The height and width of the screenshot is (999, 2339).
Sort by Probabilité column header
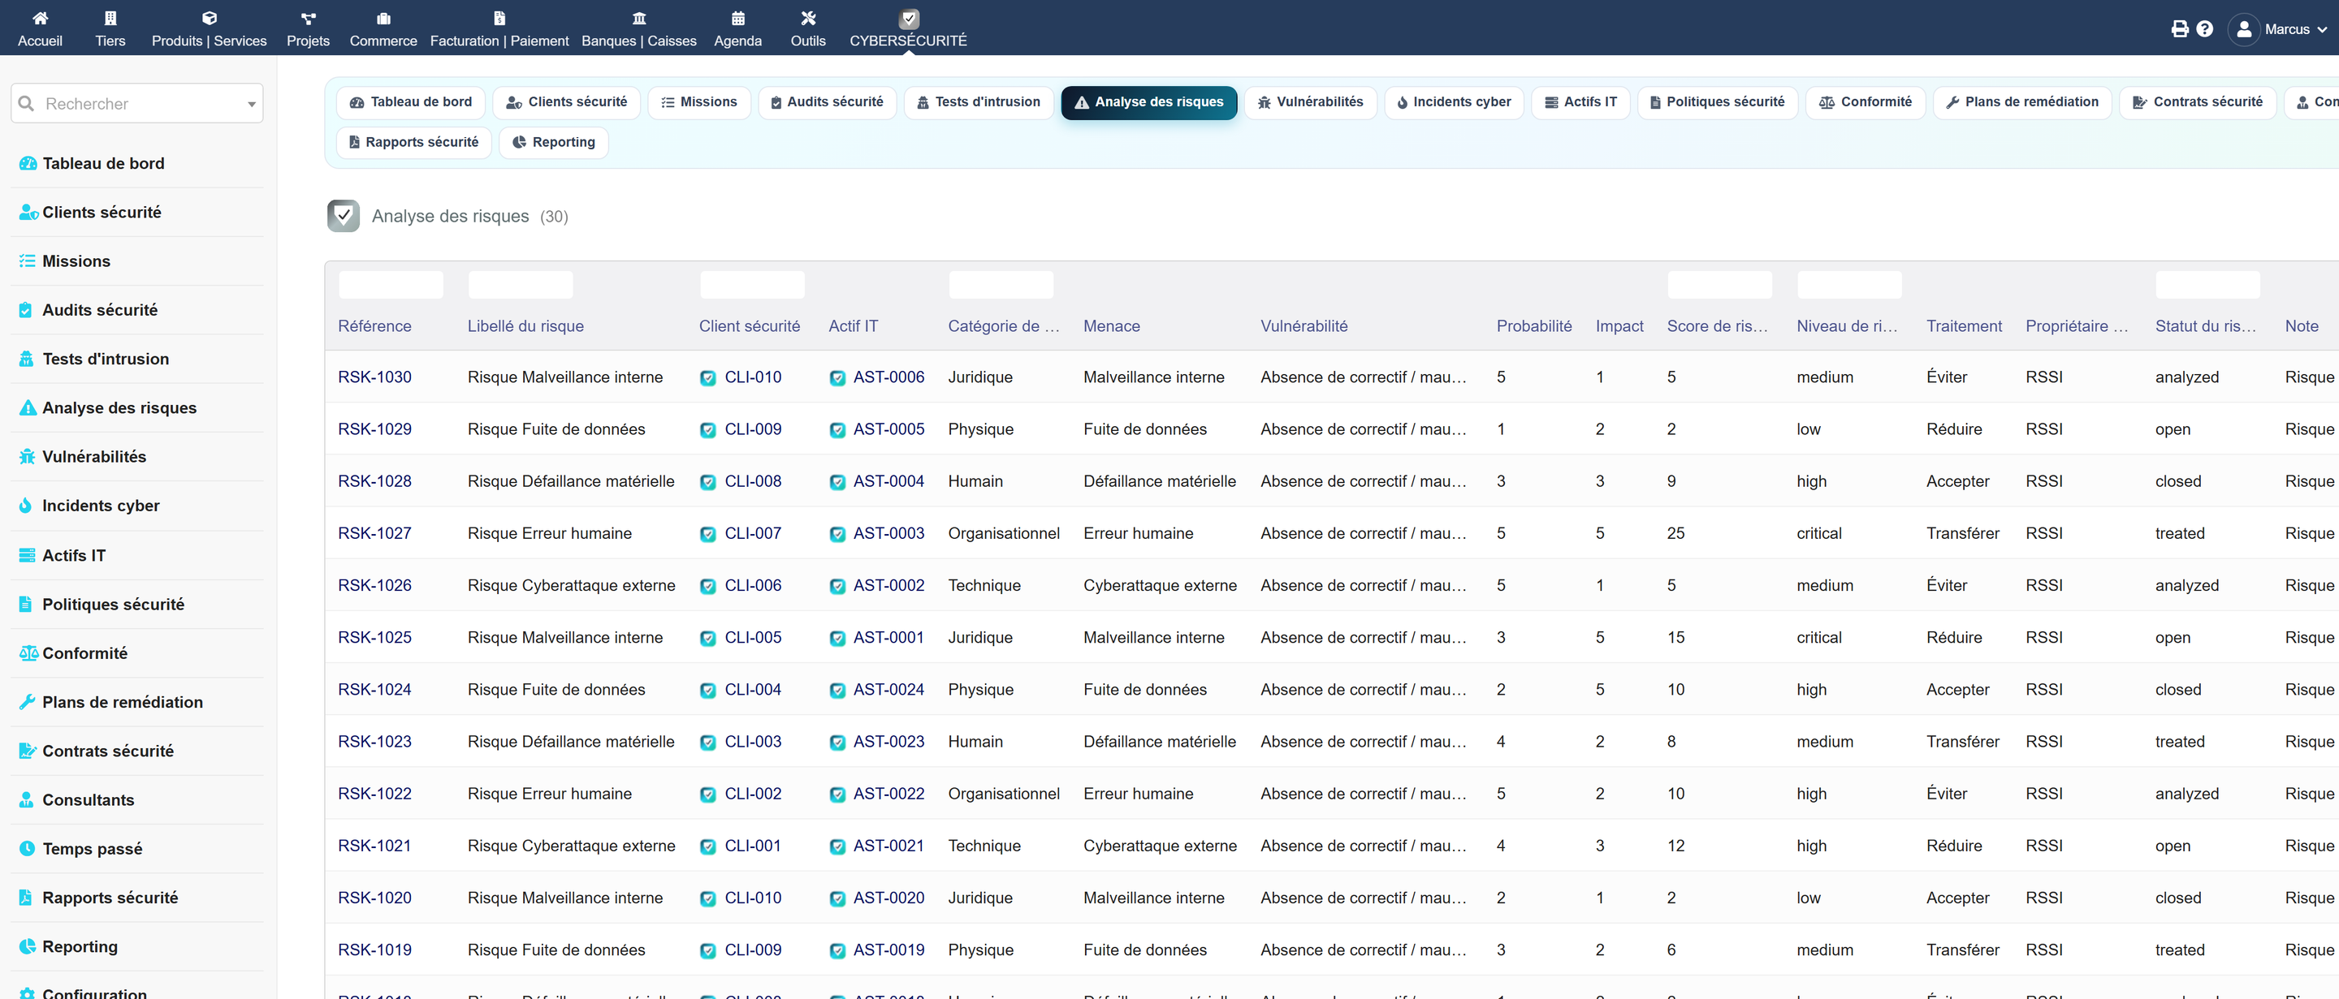(x=1533, y=325)
